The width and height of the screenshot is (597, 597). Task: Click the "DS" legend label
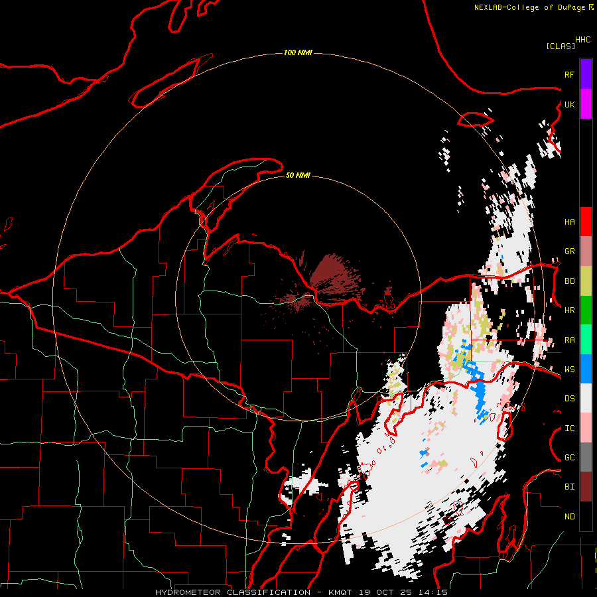click(x=569, y=399)
